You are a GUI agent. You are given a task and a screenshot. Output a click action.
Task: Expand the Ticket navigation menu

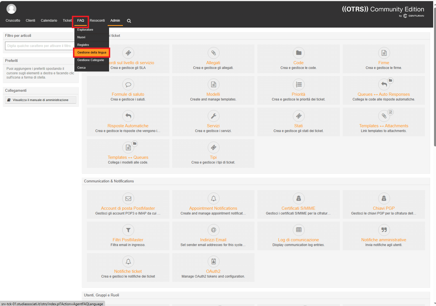67,21
